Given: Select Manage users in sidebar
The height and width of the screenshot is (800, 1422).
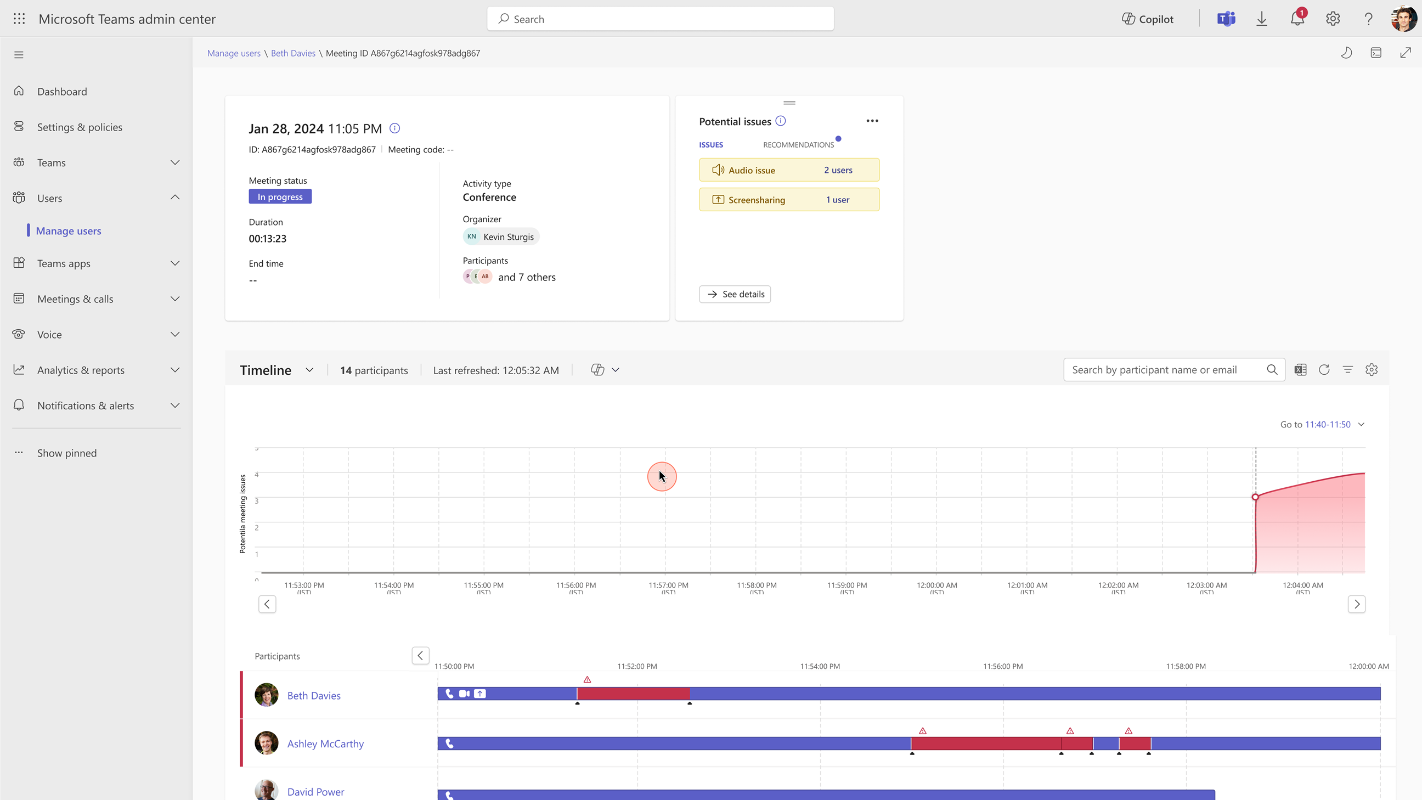Looking at the screenshot, I should [x=69, y=231].
